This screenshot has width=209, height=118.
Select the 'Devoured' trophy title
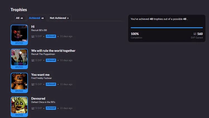pyautogui.click(x=38, y=99)
